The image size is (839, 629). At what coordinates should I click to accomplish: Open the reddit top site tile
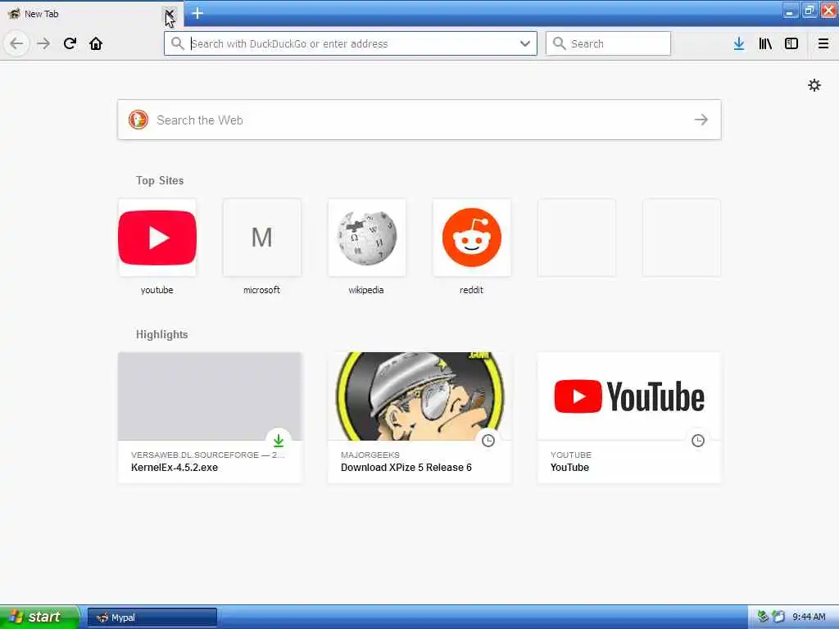click(471, 238)
